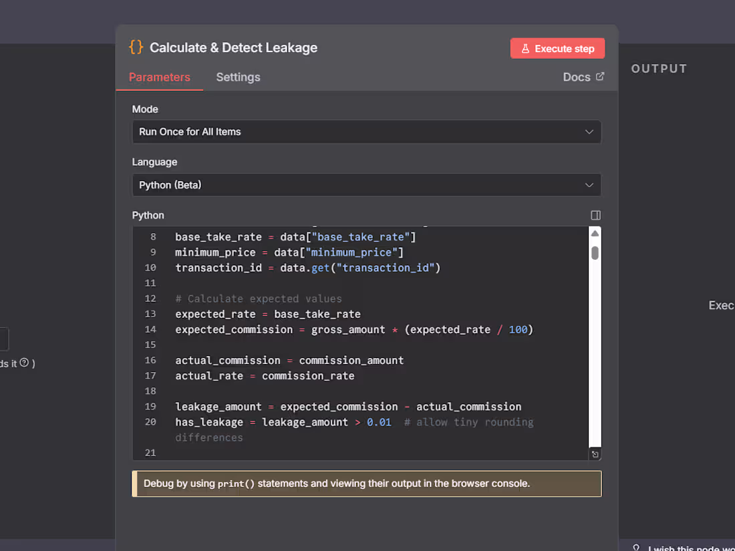Click the chevron arrow in Mode field
Image resolution: width=735 pixels, height=551 pixels.
589,132
